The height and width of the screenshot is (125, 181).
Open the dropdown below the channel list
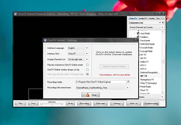click(x=162, y=97)
